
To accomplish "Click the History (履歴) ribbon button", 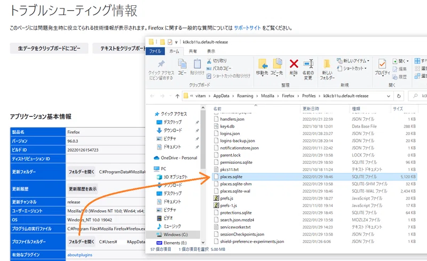I will click(400, 77).
